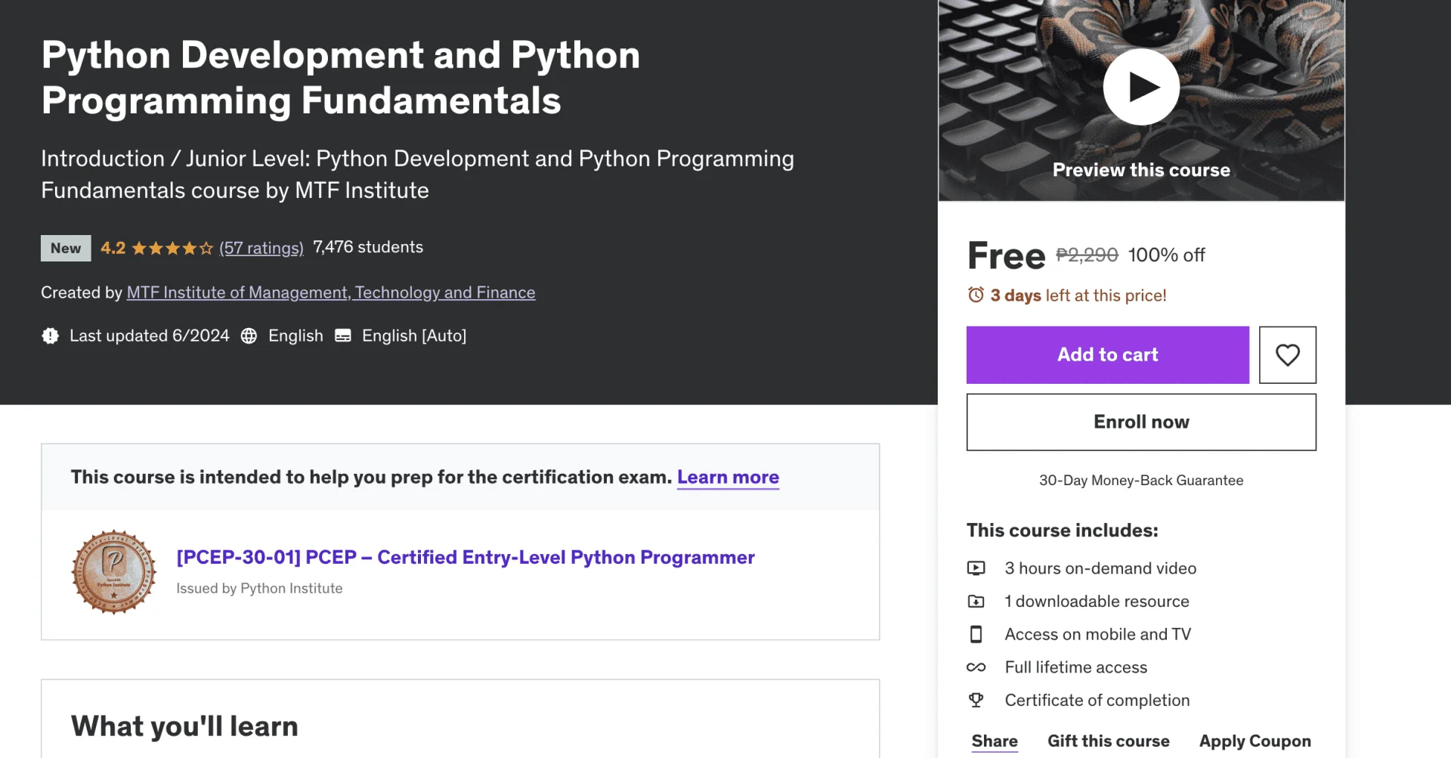Click the course title heading
Viewport: 1451px width, 758px height.
341,78
